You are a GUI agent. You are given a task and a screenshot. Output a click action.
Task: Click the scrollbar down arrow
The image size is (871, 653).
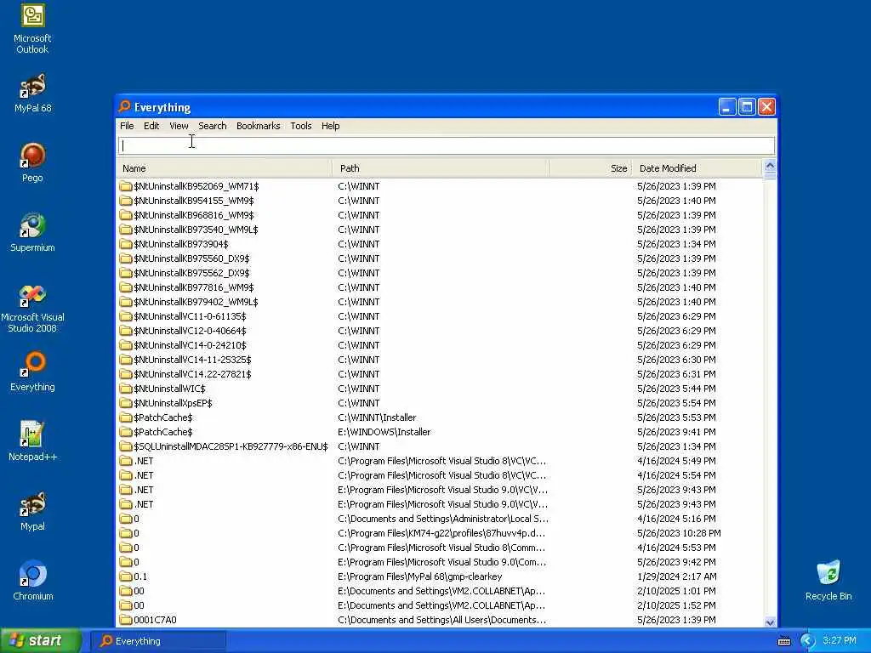(770, 622)
